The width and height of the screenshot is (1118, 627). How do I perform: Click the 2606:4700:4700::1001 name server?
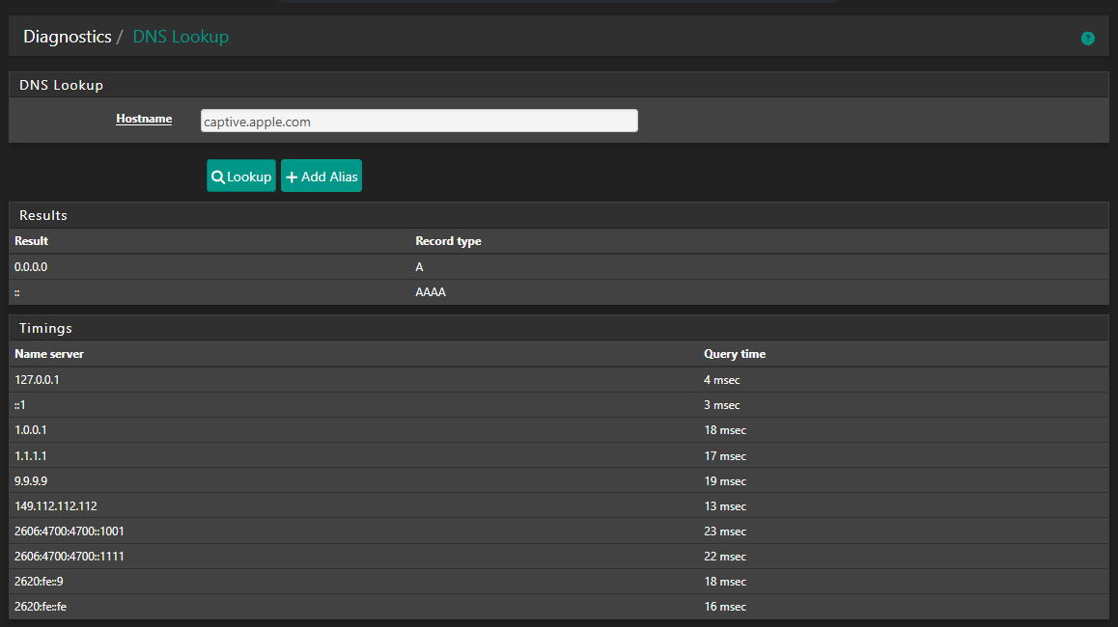pyautogui.click(x=70, y=532)
